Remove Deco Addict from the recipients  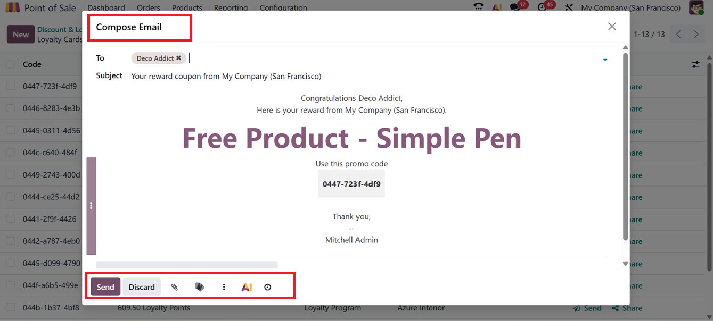tap(178, 58)
